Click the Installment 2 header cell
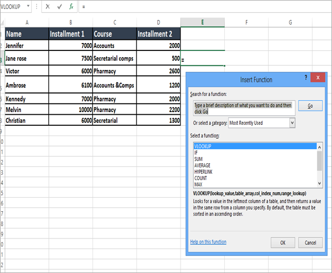Viewport: 332px width, 273px height. pos(159,34)
